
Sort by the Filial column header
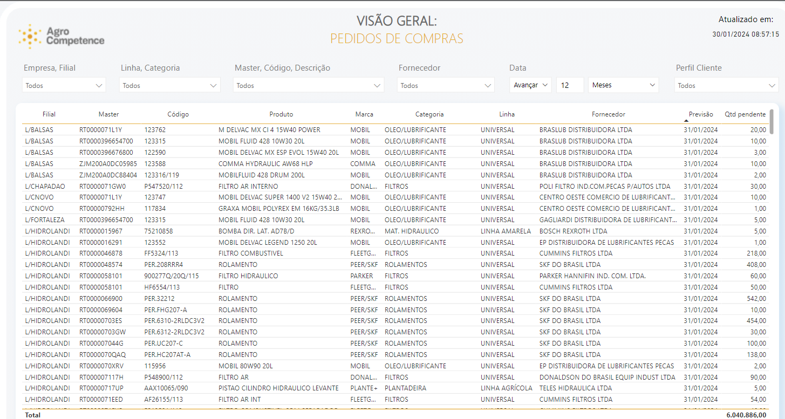[49, 114]
